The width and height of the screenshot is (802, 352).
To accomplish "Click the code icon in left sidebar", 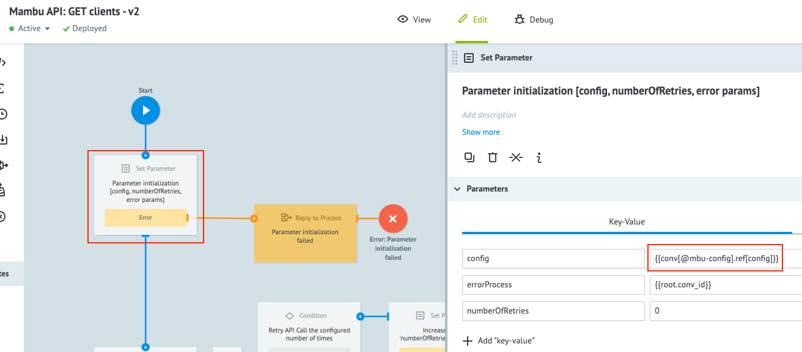I will coord(2,62).
